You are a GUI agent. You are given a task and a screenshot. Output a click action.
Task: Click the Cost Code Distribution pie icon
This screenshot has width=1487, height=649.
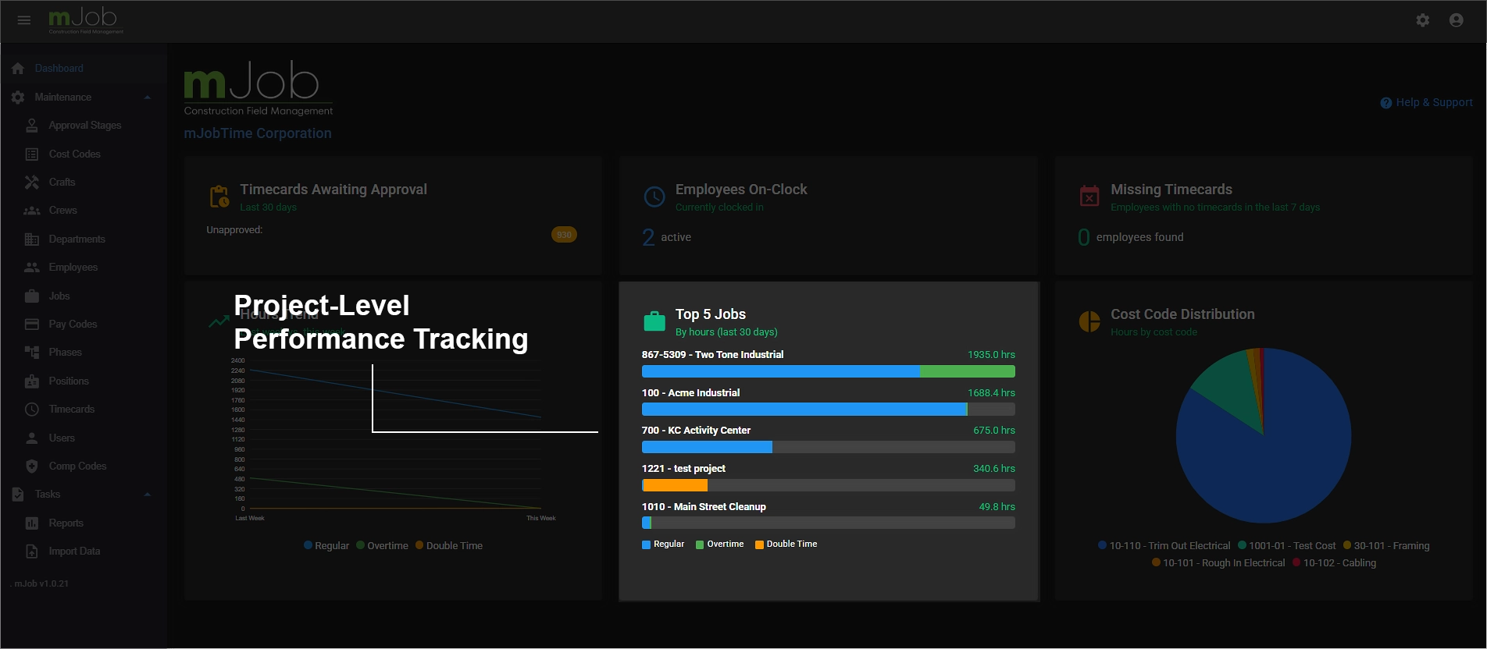click(1089, 321)
